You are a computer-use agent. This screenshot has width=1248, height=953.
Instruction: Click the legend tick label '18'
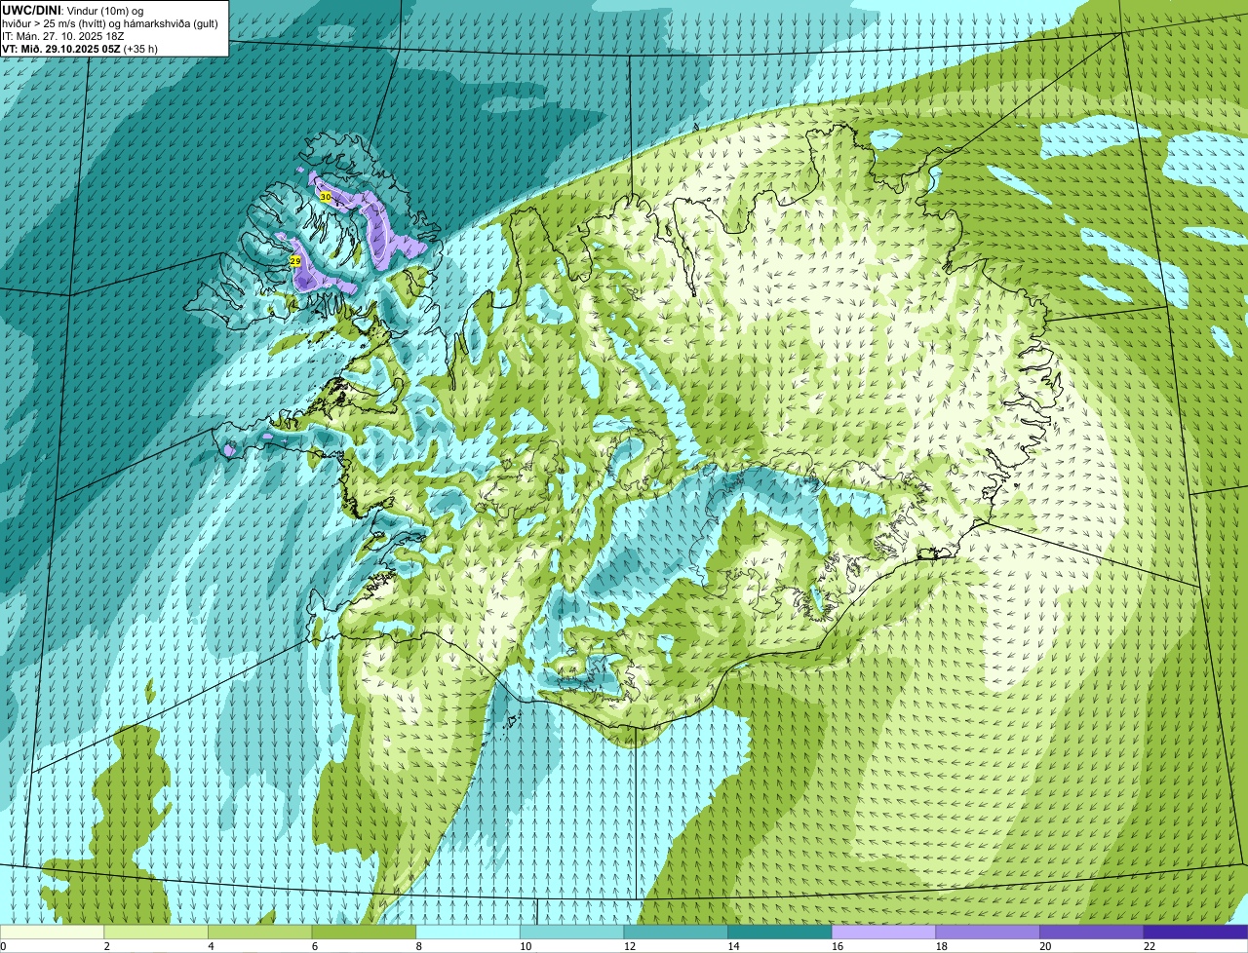tap(941, 946)
